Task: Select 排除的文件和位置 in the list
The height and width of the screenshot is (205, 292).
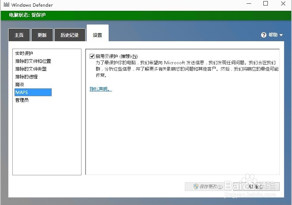Action: point(33,61)
